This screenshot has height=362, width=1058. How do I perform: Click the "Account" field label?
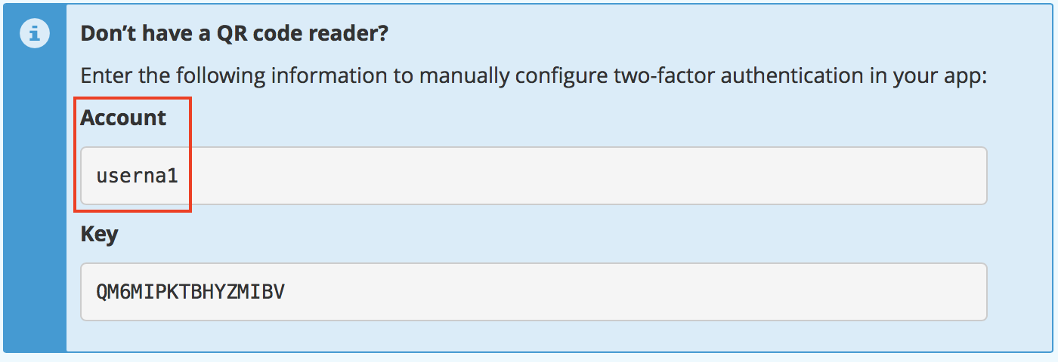tap(123, 118)
